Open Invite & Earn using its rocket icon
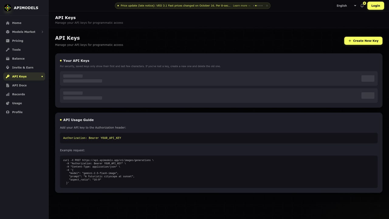 tap(8, 68)
